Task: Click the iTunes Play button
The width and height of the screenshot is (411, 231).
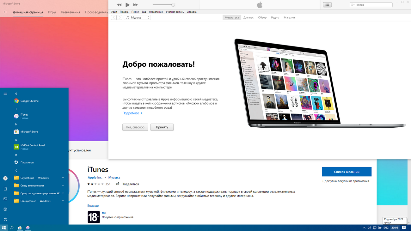Action: (127, 5)
